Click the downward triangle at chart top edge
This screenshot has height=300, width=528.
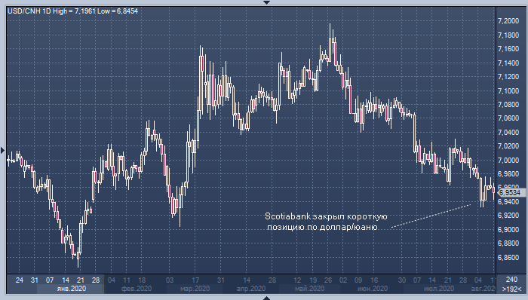pyautogui.click(x=266, y=2)
